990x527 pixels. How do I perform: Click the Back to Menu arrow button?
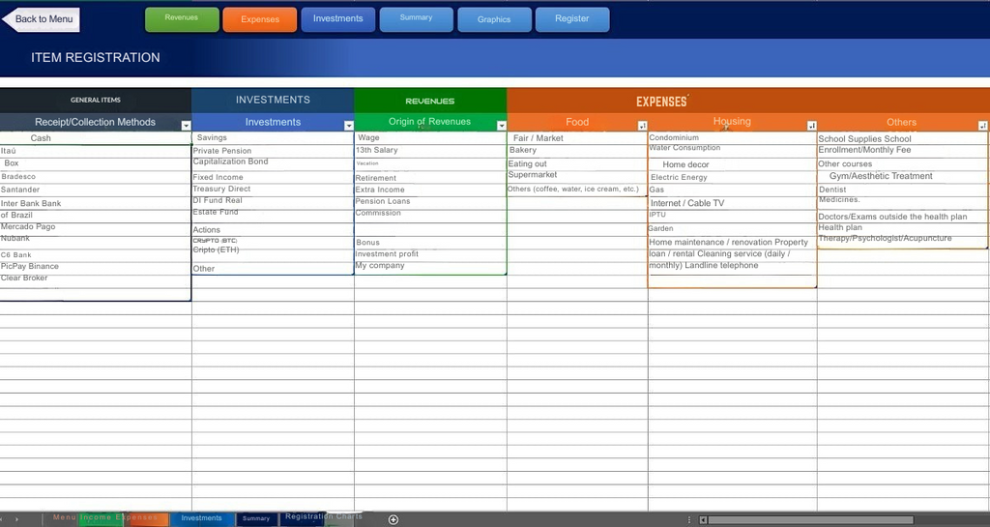tap(41, 19)
